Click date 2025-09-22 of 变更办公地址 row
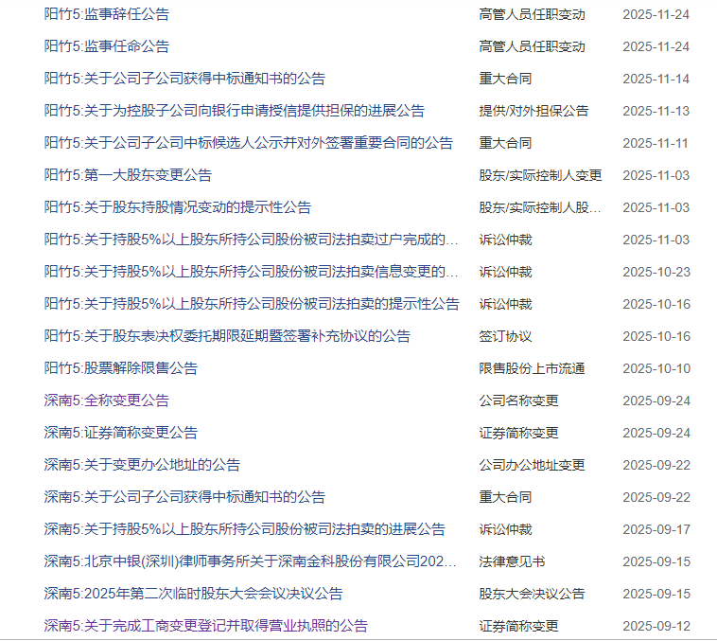717x641 pixels. coord(656,465)
